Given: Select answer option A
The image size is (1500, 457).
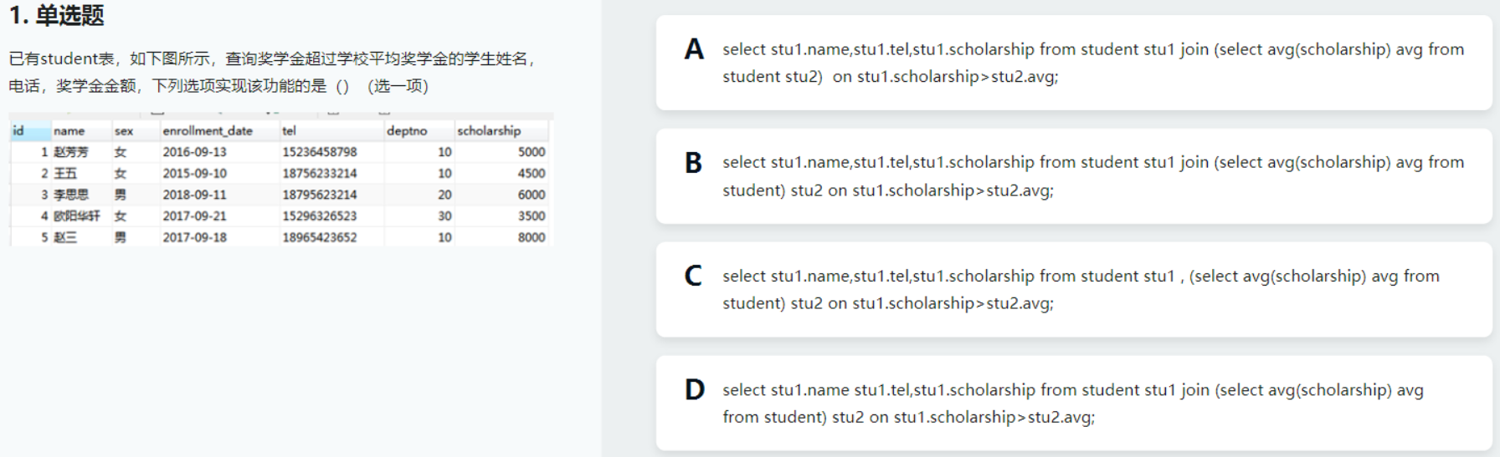Looking at the screenshot, I should coord(1073,63).
